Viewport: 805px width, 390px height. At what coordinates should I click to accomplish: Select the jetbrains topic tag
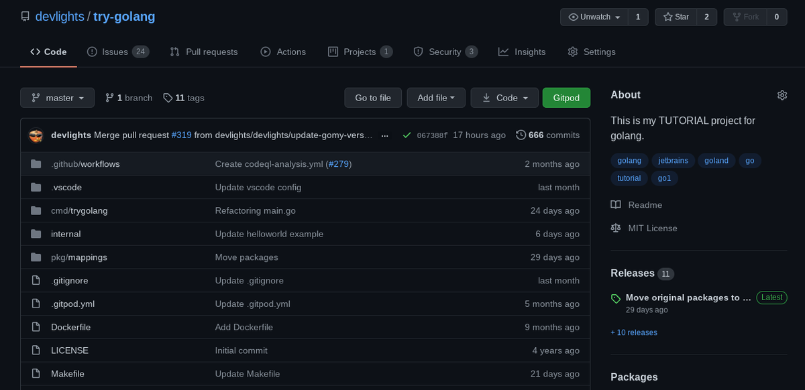[x=673, y=161]
